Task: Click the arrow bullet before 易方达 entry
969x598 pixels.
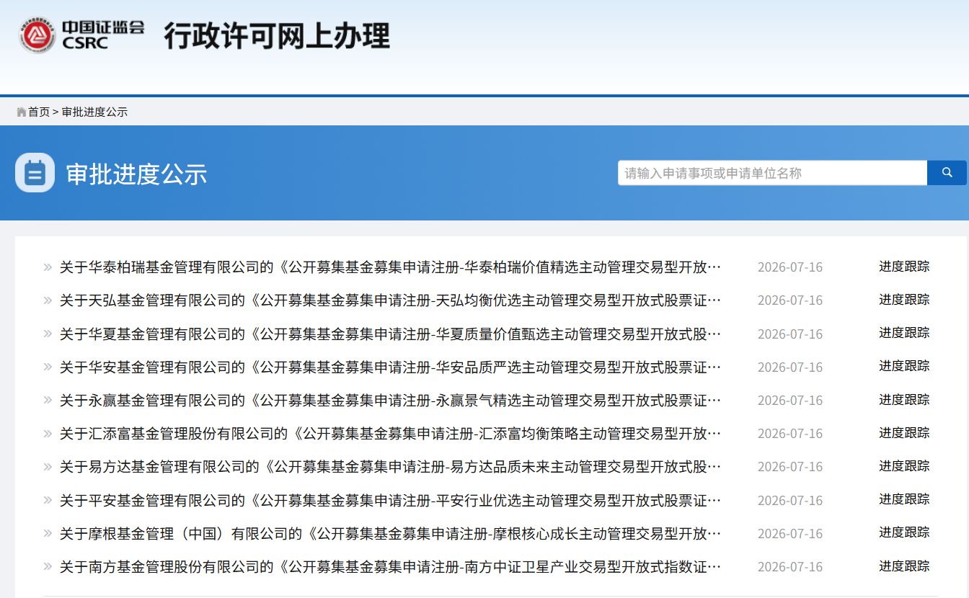Action: (x=48, y=467)
